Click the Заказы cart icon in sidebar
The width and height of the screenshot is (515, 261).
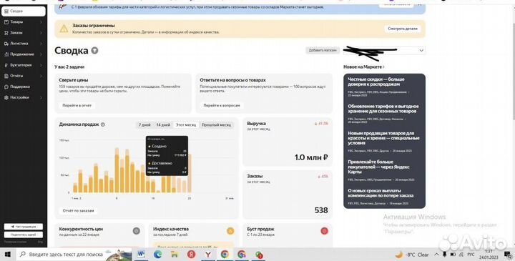tap(6, 33)
